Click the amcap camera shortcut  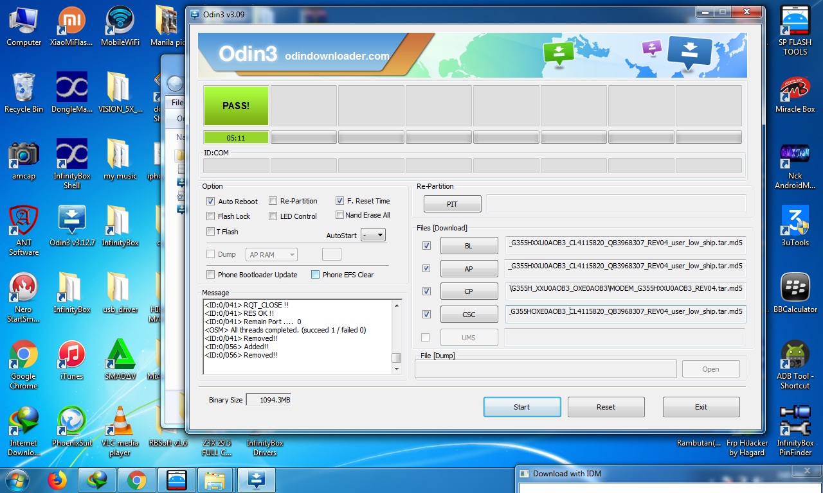[x=24, y=160]
